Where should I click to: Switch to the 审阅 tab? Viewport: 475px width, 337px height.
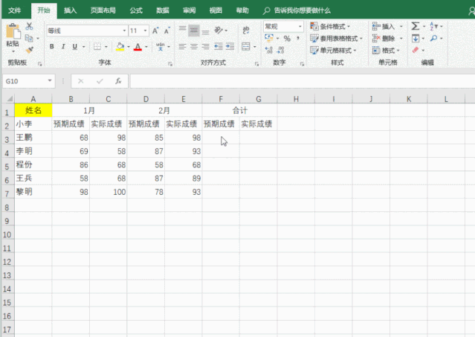point(190,10)
